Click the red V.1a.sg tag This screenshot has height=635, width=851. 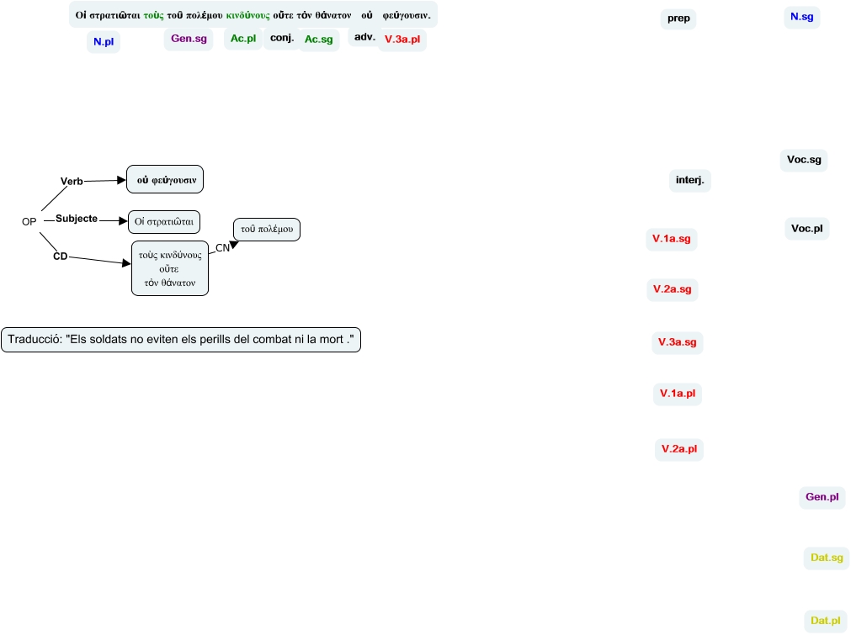tap(671, 240)
